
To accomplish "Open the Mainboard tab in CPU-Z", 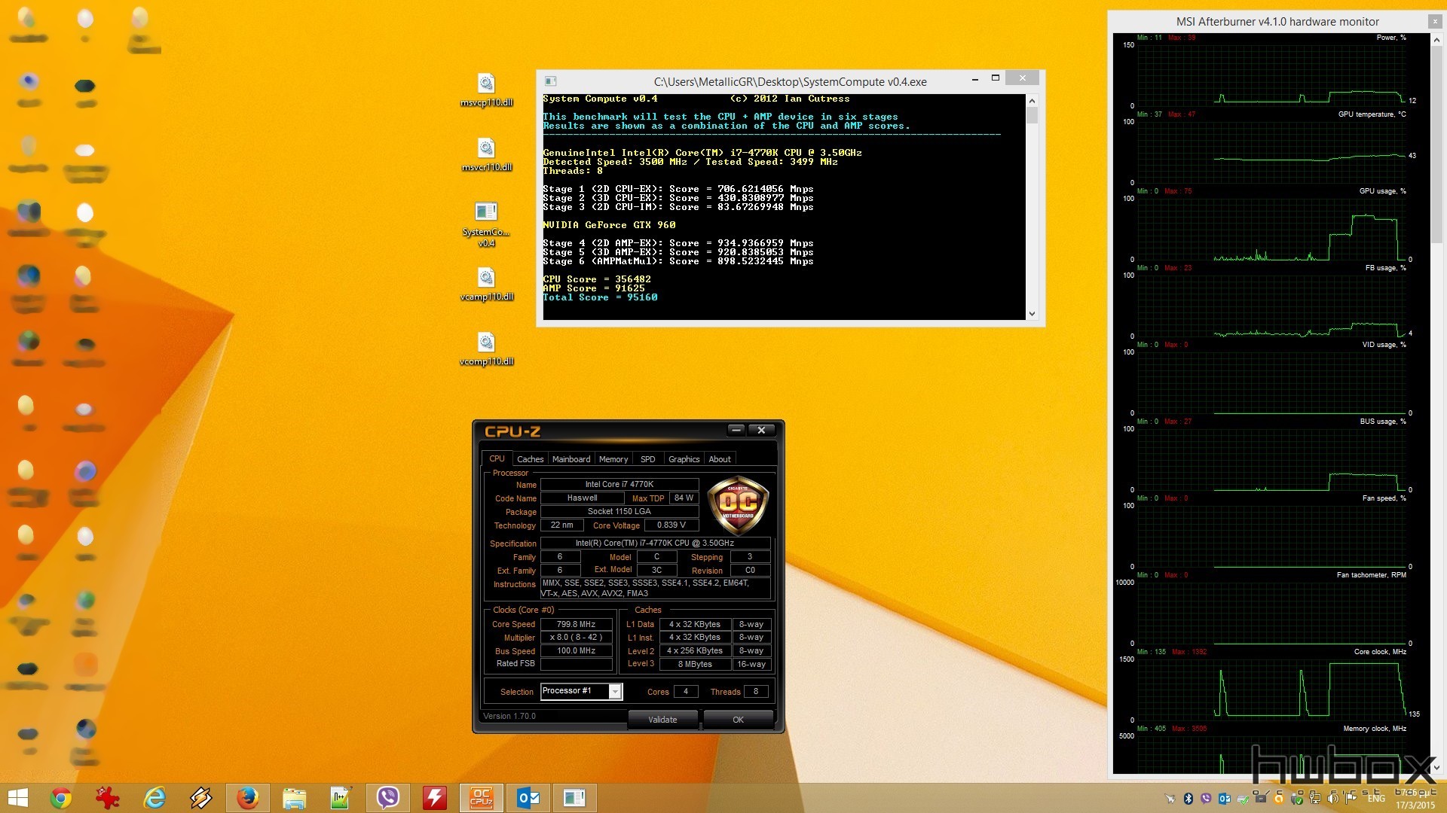I will [571, 458].
